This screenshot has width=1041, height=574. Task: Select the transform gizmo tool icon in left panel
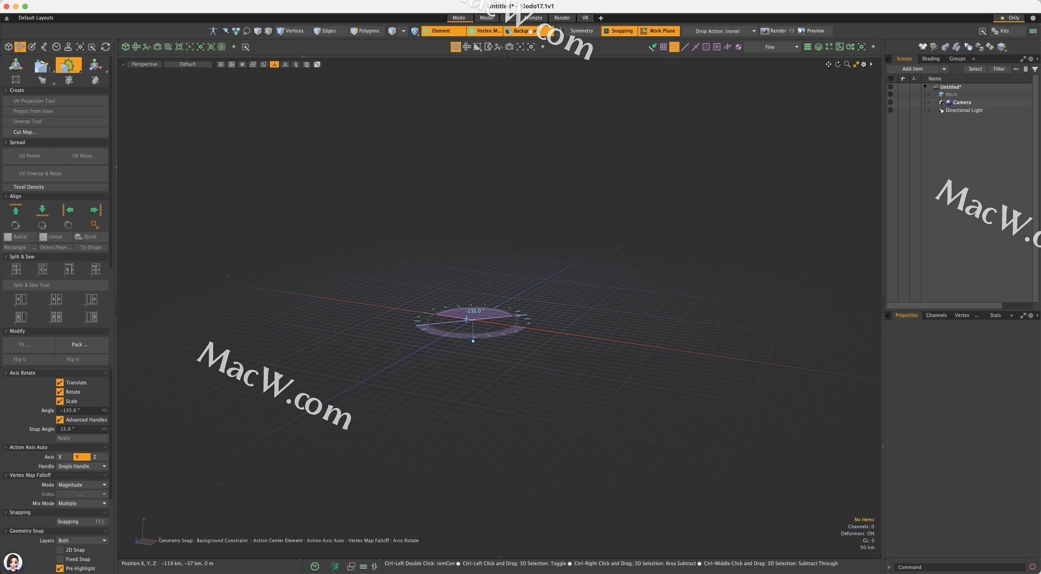point(16,65)
